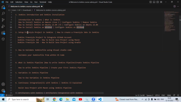Viewport: 181px width, 102px height.
Task: Open File Explorer from the taskbar
Action: tap(67, 99)
